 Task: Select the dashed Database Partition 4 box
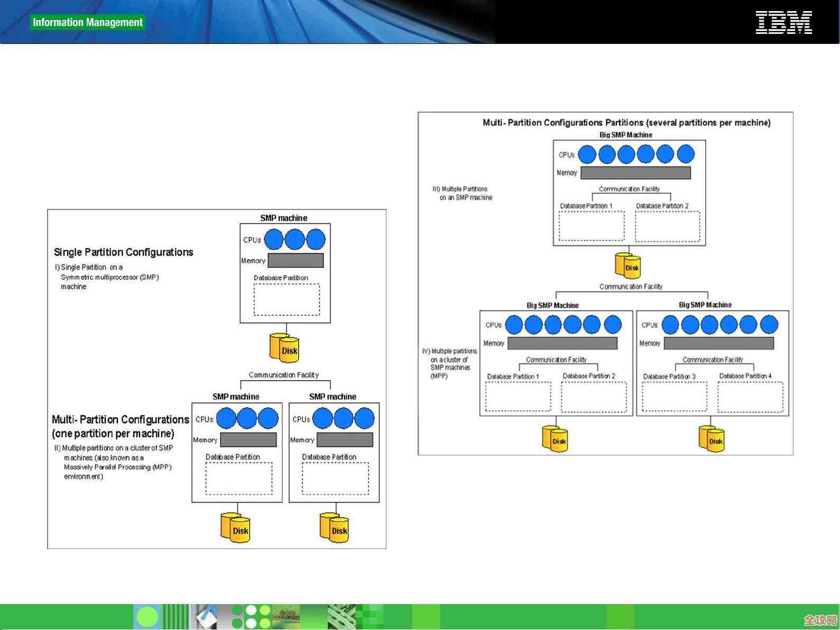click(x=750, y=397)
